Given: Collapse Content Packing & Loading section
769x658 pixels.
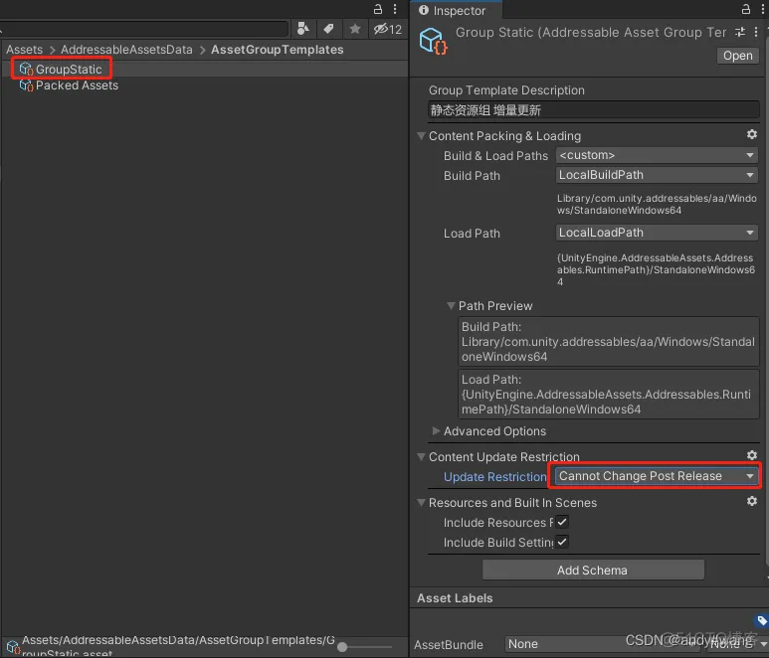Looking at the screenshot, I should [x=421, y=136].
